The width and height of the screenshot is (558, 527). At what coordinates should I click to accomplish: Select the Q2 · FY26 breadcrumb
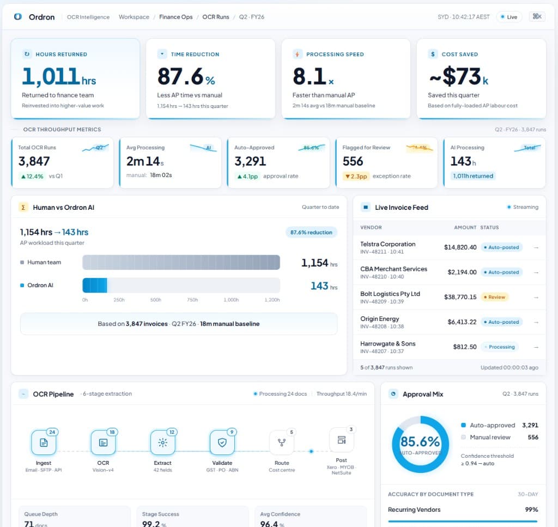click(x=252, y=17)
